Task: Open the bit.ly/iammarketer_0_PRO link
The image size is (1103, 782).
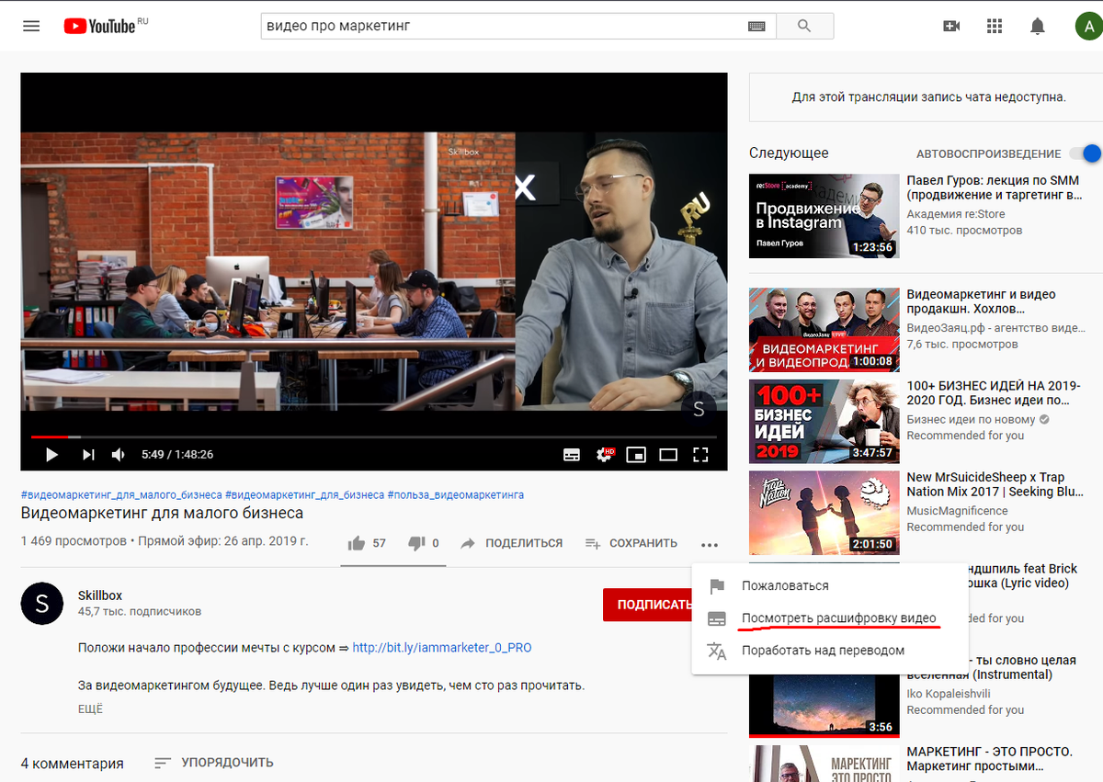Action: (x=442, y=648)
